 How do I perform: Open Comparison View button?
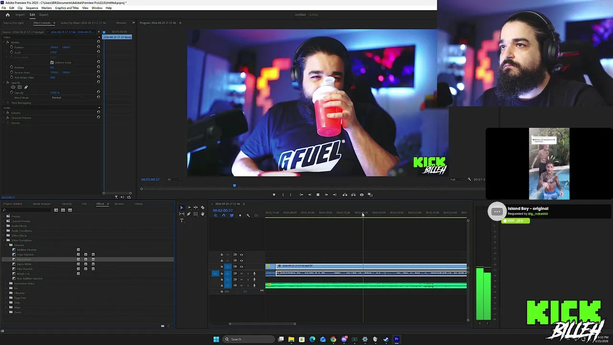pyautogui.click(x=370, y=195)
